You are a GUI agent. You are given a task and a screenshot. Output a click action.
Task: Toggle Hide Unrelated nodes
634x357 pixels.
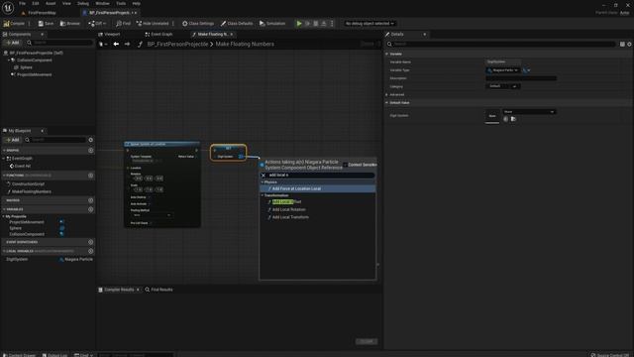tap(153, 24)
